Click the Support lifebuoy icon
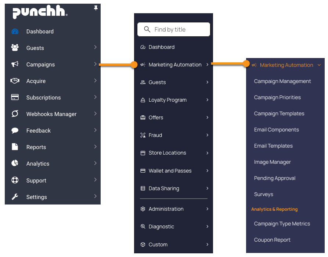Image resolution: width=328 pixels, height=257 pixels. [15, 180]
